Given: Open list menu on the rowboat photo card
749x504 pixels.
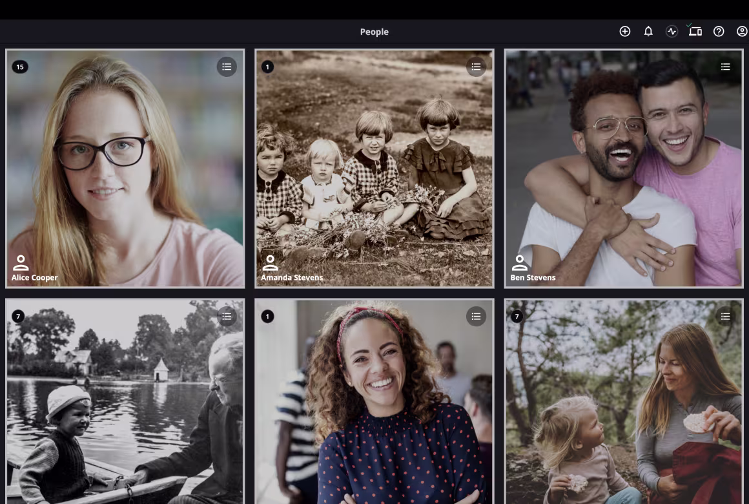Looking at the screenshot, I should pos(227,316).
